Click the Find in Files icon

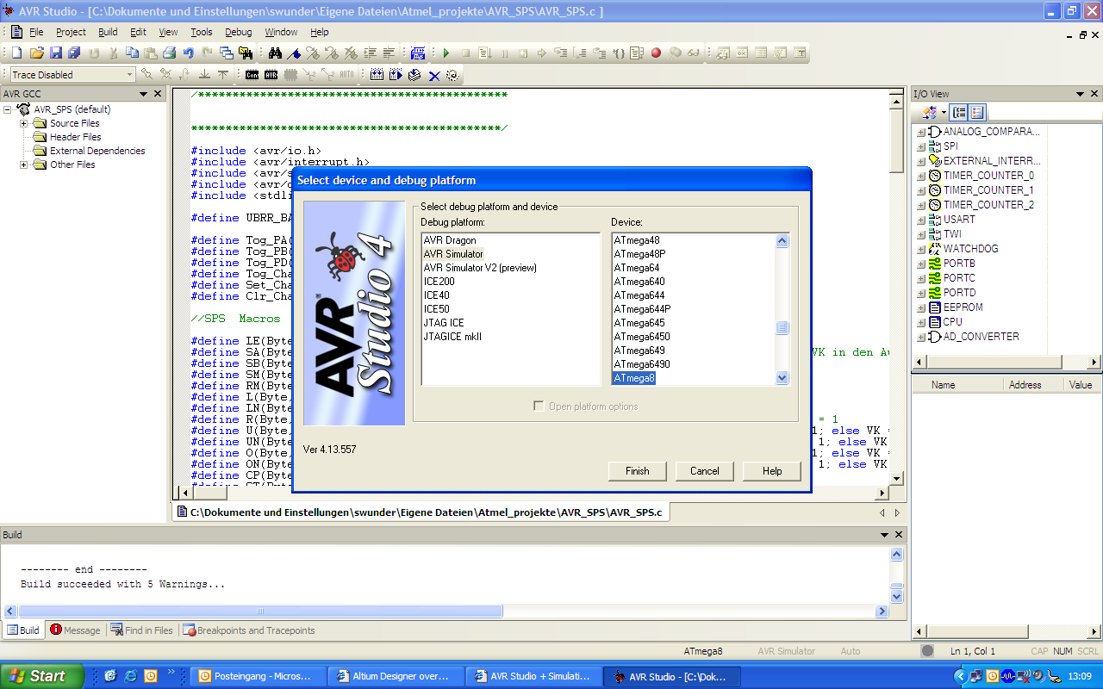click(x=246, y=53)
